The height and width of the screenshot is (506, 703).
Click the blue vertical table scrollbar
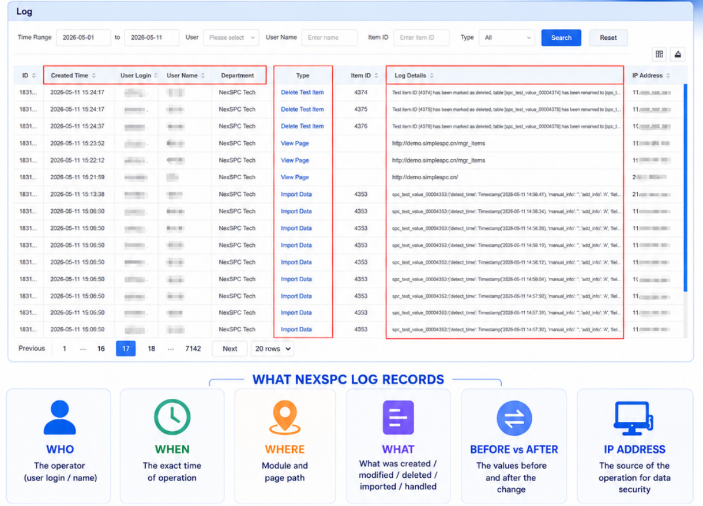[685, 187]
